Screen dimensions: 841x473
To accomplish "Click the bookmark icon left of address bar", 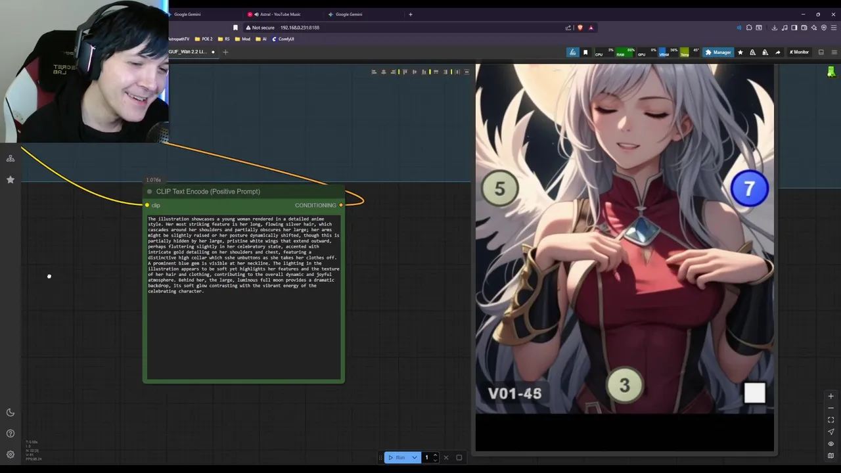I will (235, 28).
